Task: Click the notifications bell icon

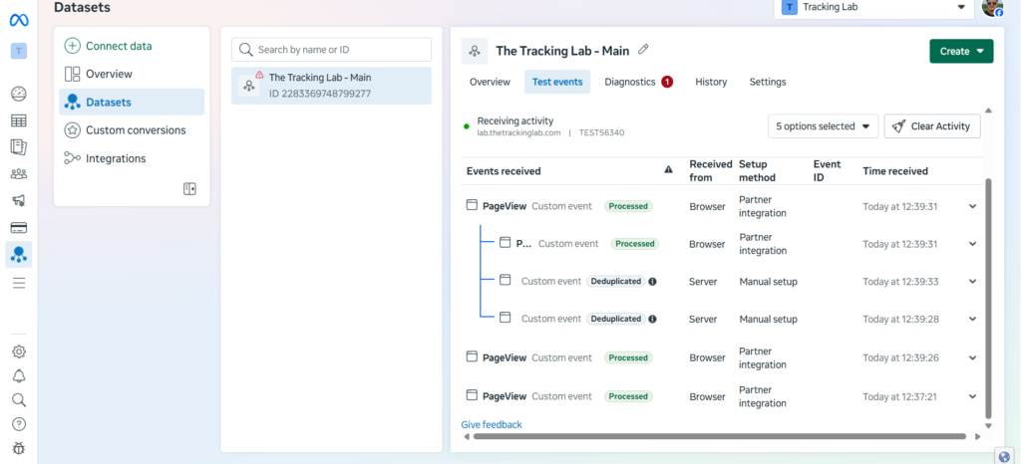Action: point(19,376)
